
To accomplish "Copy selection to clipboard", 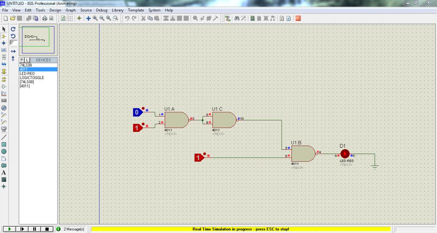I will [x=150, y=18].
